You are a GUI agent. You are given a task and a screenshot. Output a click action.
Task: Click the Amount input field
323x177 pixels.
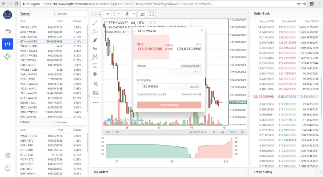(169, 72)
